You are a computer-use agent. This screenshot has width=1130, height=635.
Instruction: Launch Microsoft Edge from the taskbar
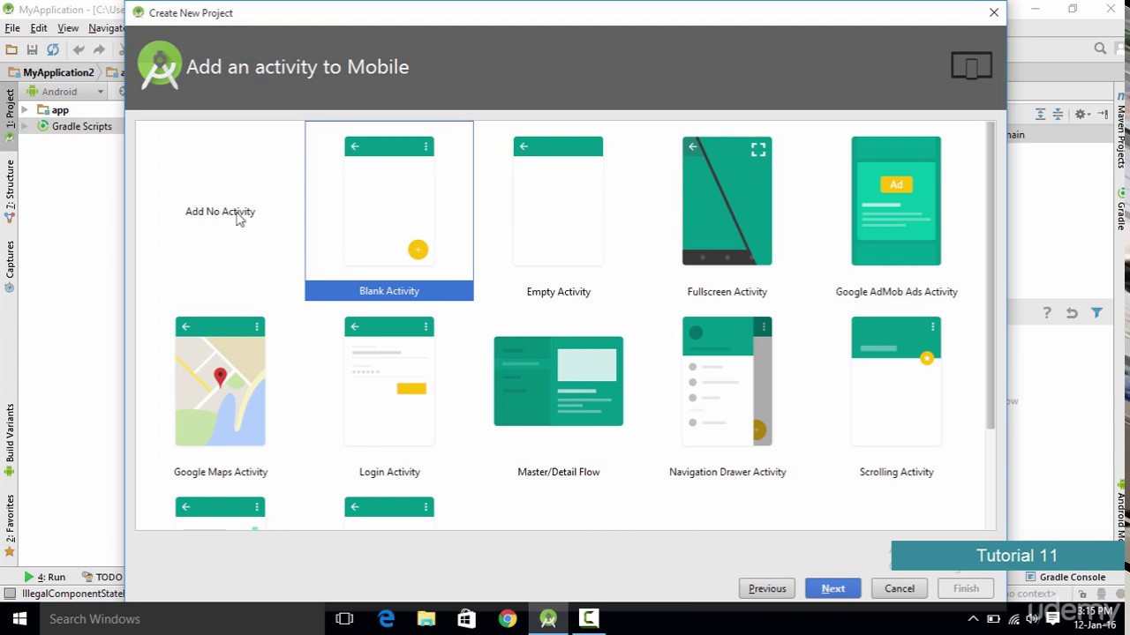point(386,619)
